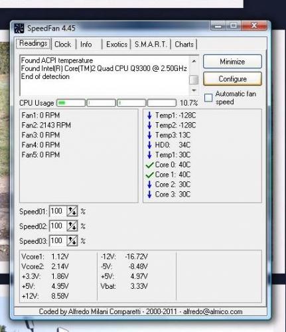
Task: Click the Speed01 percentage input field
Action: (x=58, y=211)
